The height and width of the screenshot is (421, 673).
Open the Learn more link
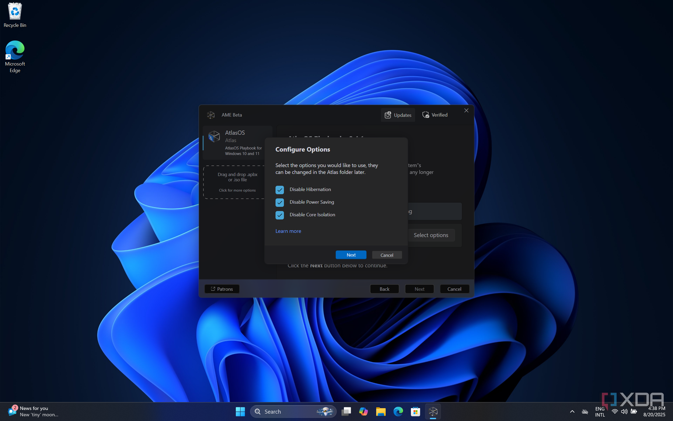[x=288, y=231]
